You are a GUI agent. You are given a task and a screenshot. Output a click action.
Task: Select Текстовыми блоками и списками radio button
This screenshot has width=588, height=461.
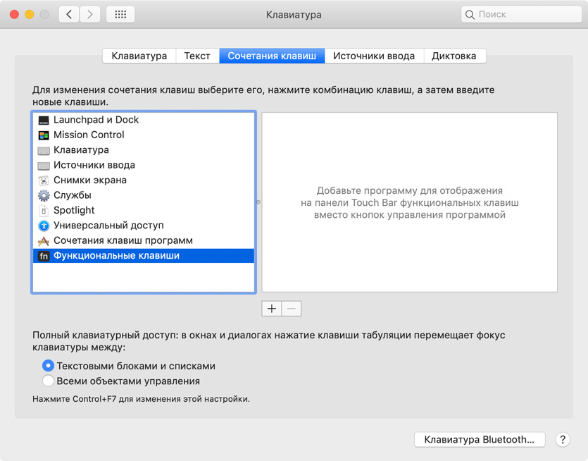[48, 366]
